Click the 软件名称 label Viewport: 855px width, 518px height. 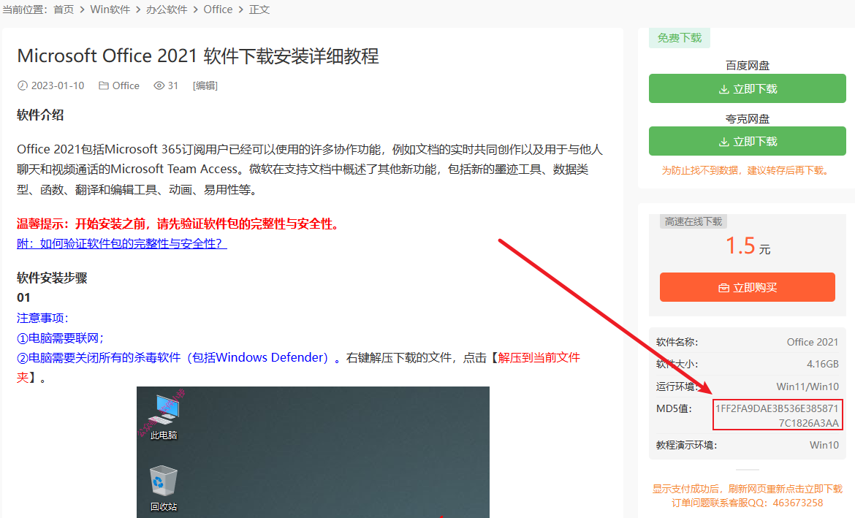coord(677,342)
